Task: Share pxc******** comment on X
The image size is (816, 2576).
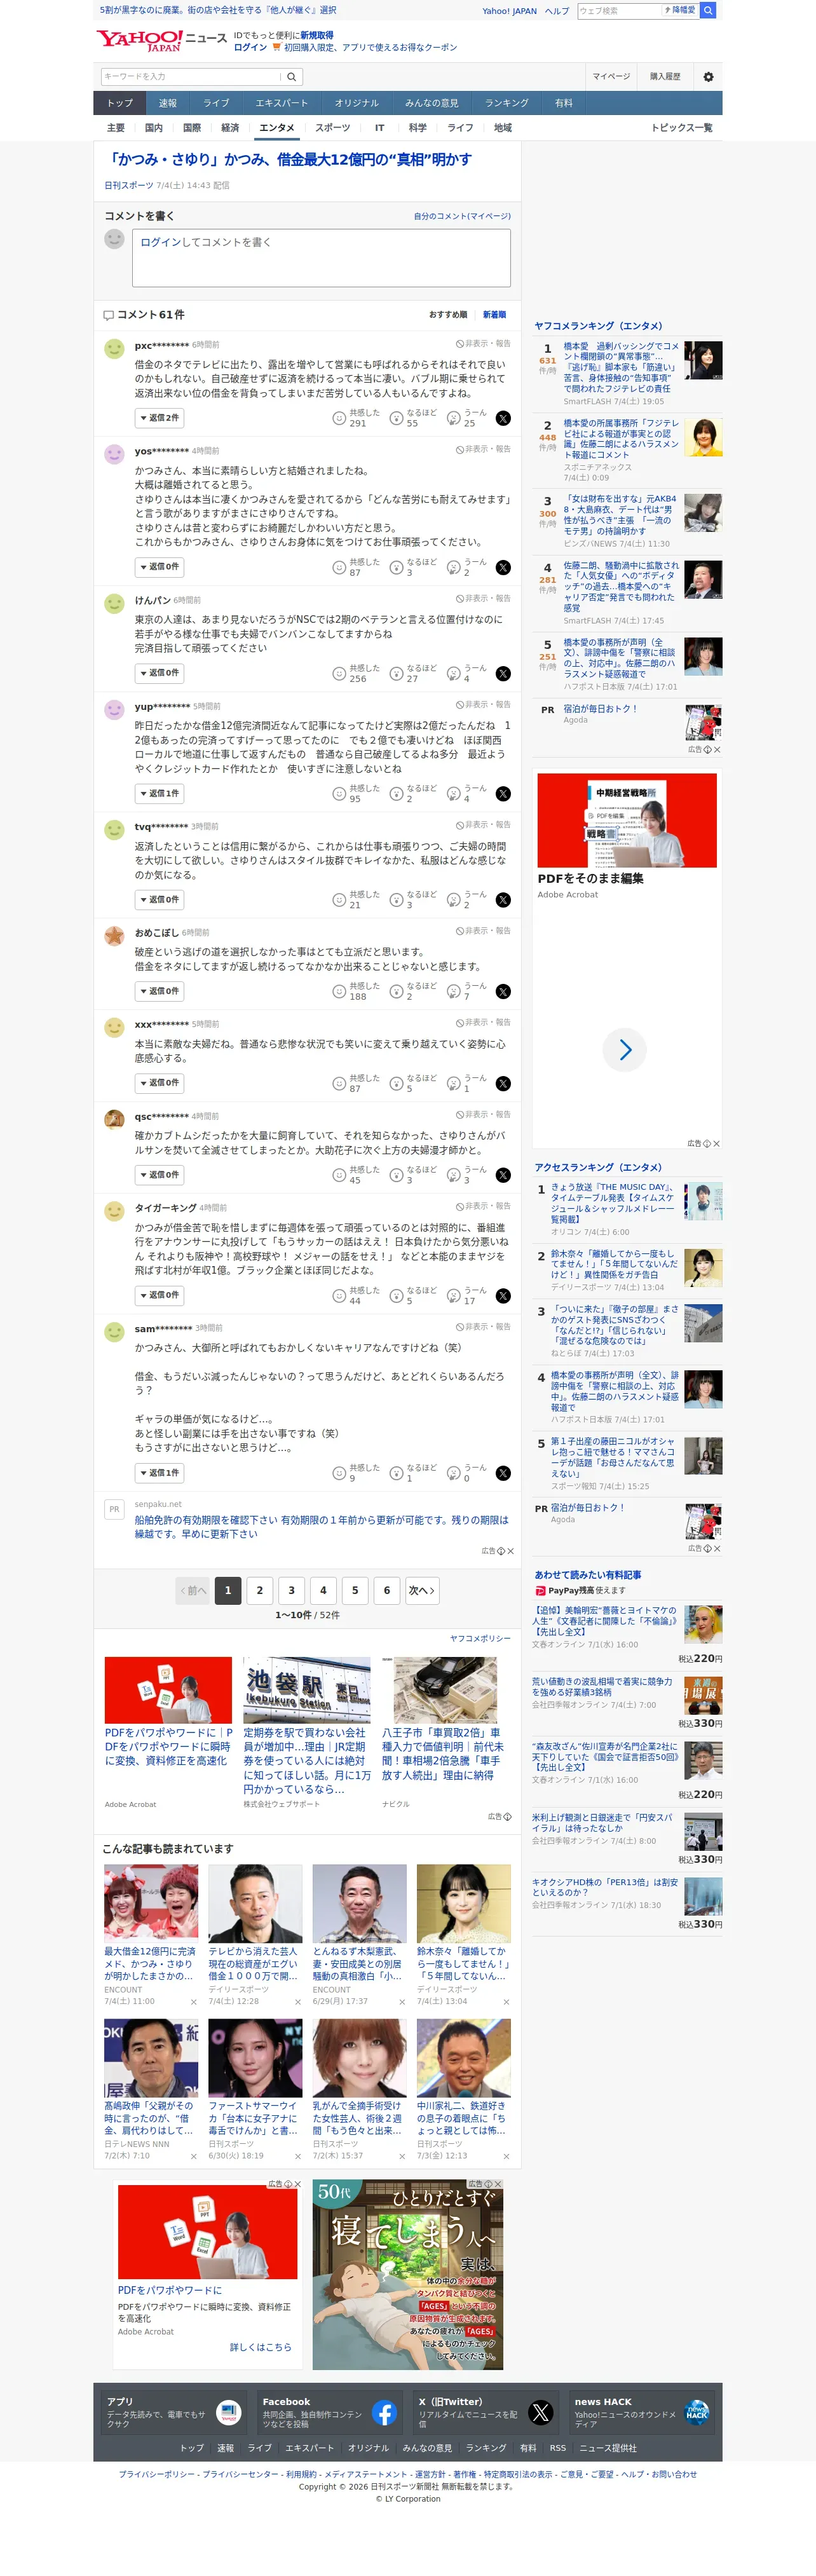Action: coord(503,418)
